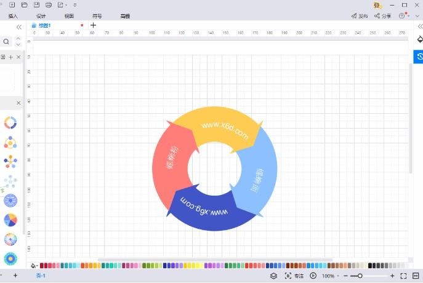The width and height of the screenshot is (423, 283).
Task: Open the 100% zoom level dropdown
Action: [x=331, y=276]
